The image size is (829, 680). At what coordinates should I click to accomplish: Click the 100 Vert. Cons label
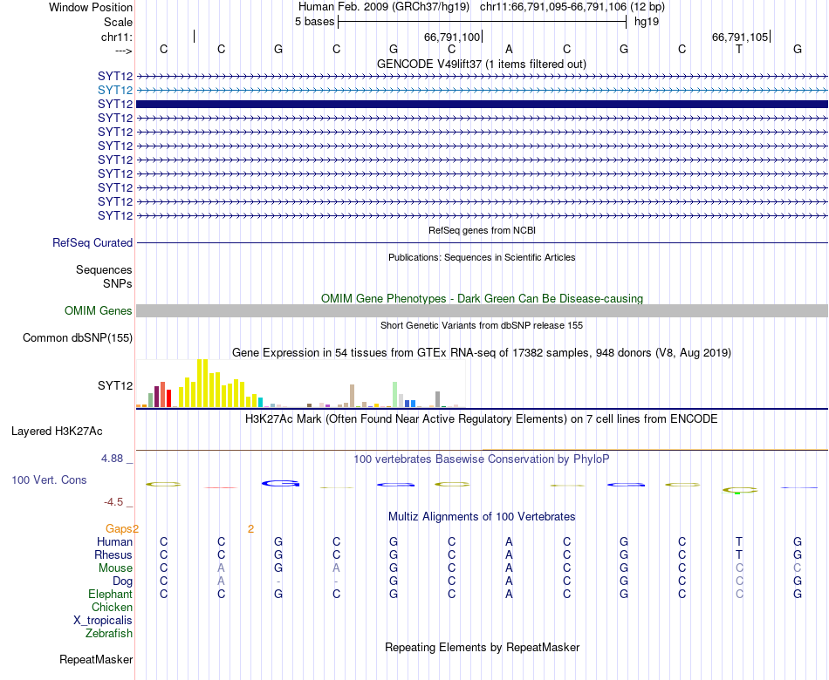pos(49,479)
